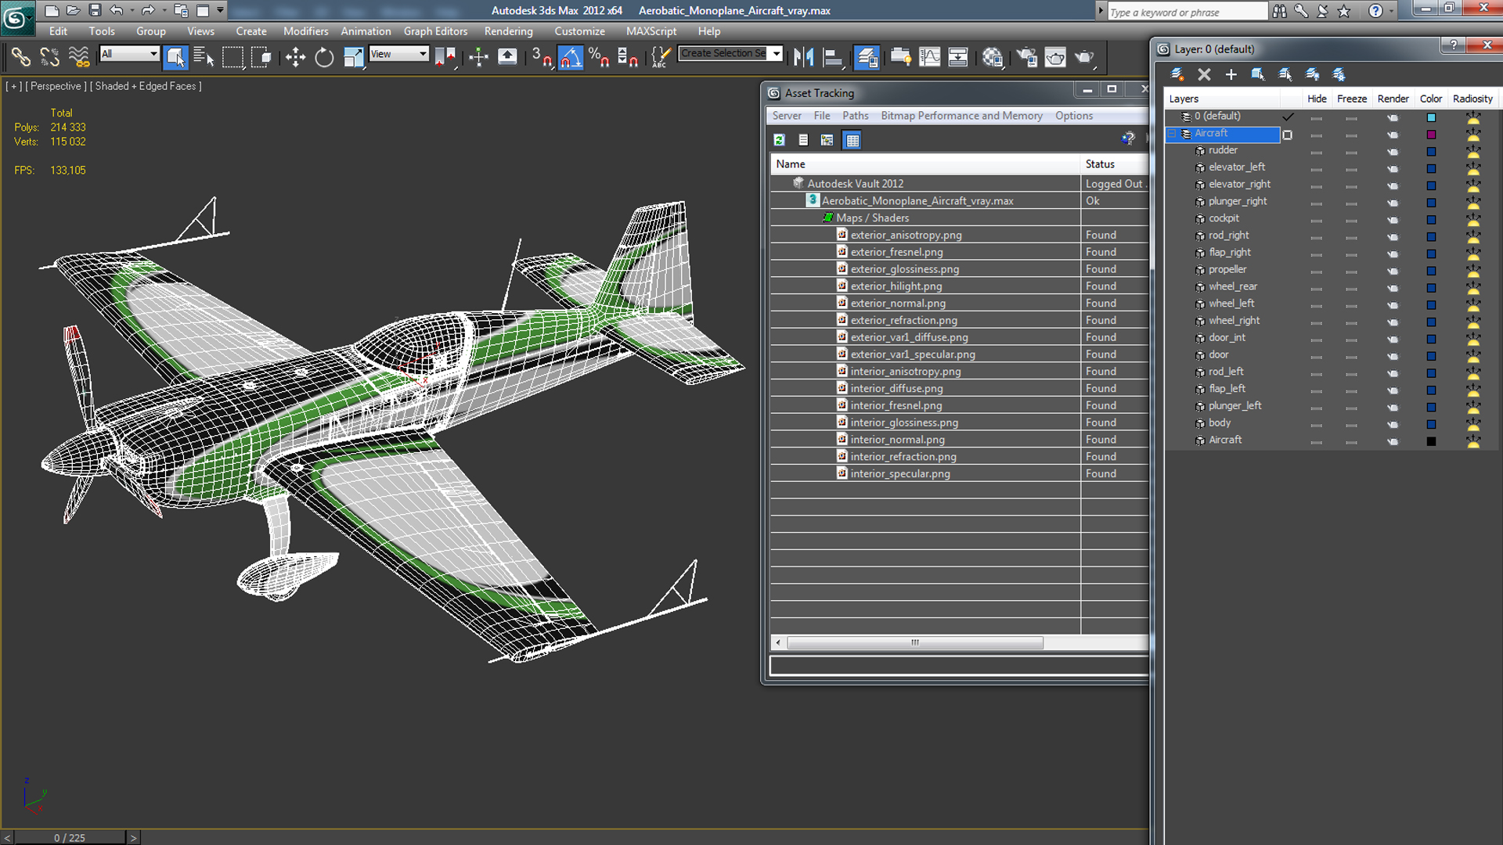This screenshot has height=845, width=1503.
Task: Click the Name column header in Asset Tracking
Action: 925,164
